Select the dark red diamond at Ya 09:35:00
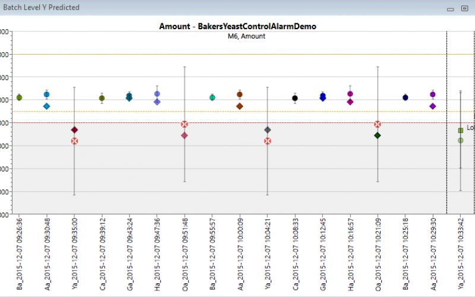The image size is (475, 297). point(75,130)
